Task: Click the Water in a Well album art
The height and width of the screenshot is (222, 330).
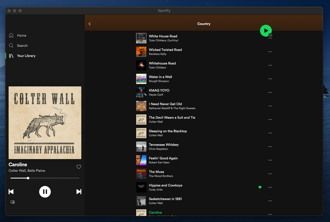Action: (x=141, y=79)
